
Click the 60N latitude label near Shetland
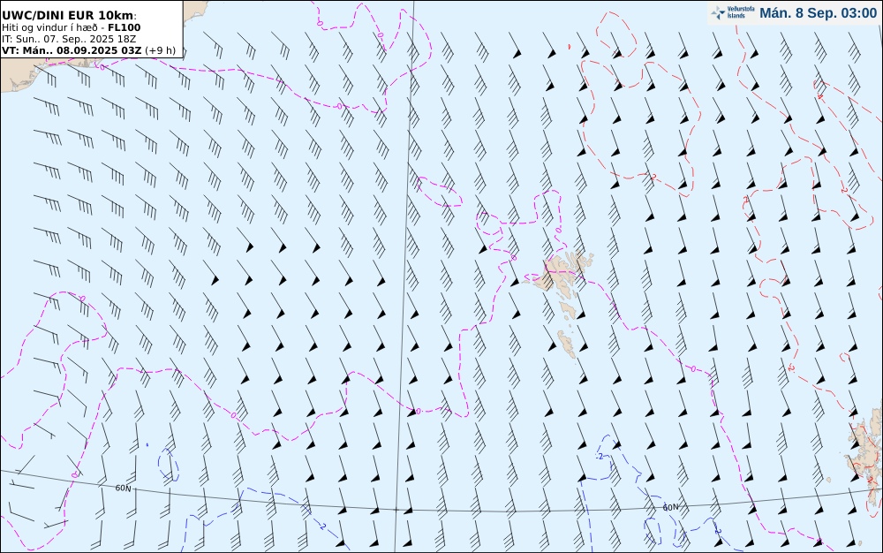click(670, 507)
